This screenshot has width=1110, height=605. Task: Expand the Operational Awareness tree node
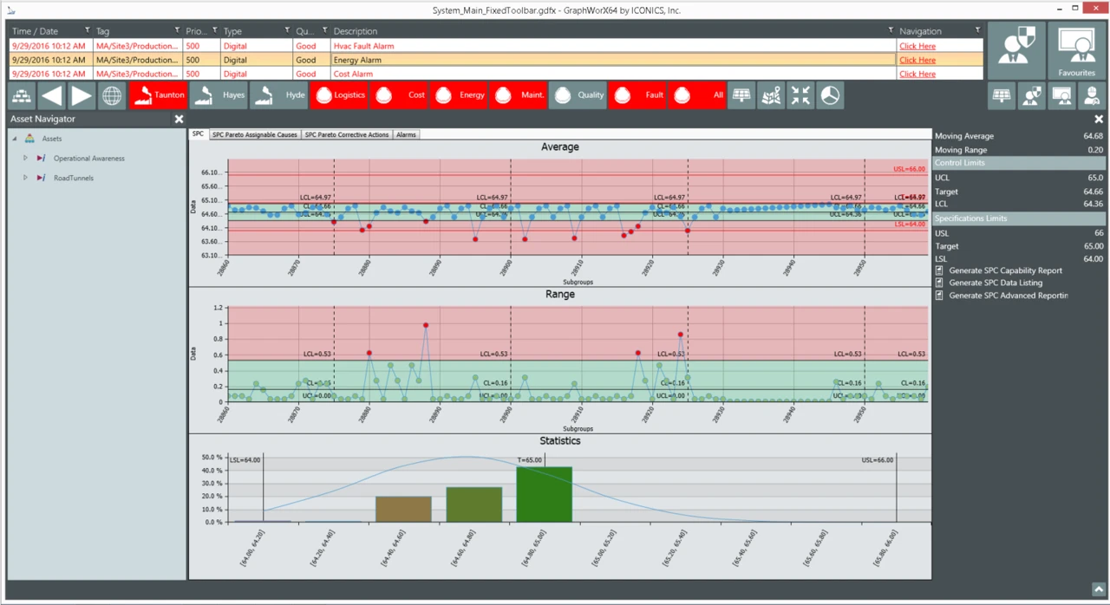click(26, 159)
